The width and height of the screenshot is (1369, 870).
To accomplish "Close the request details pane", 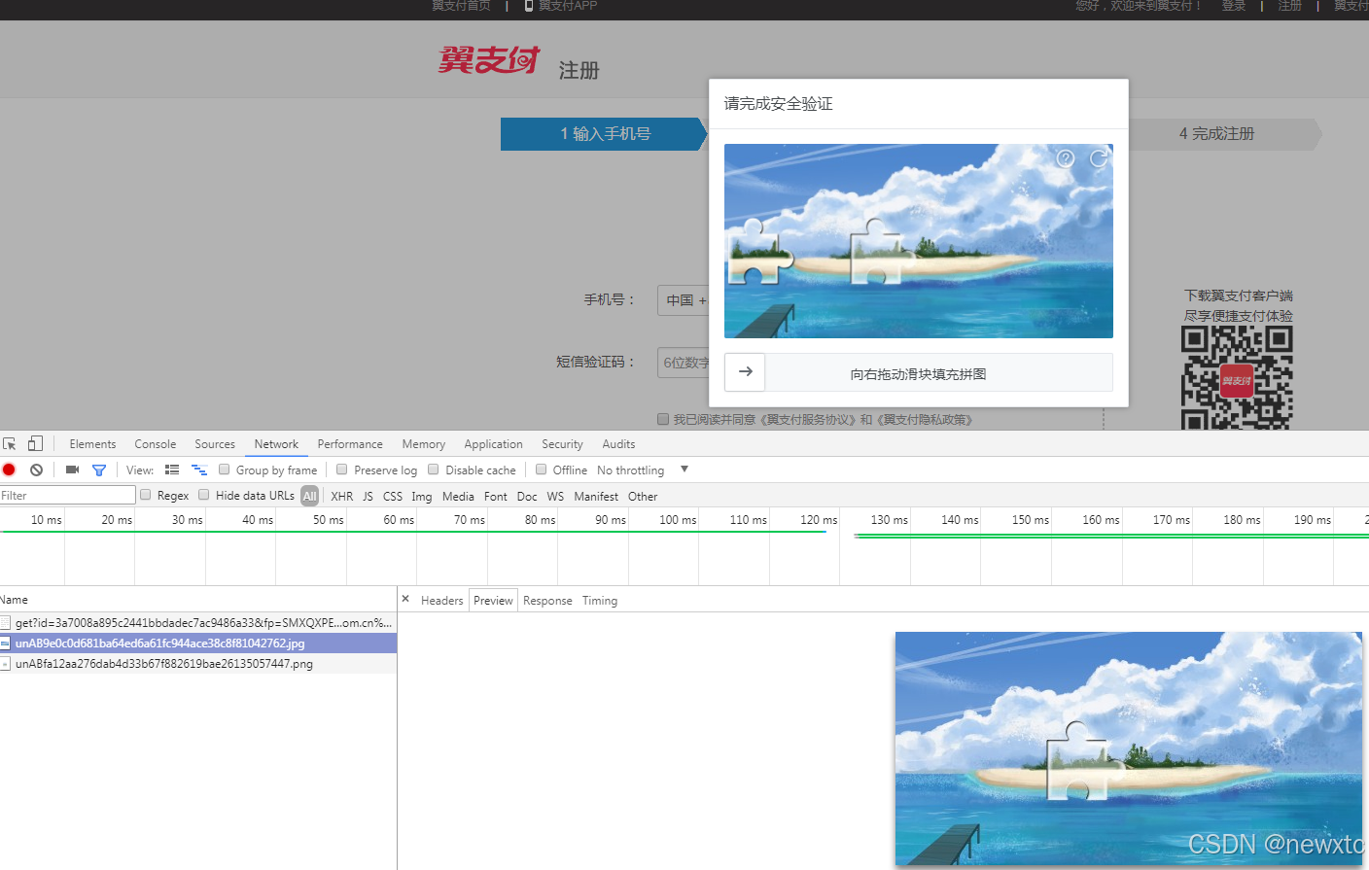I will point(405,600).
